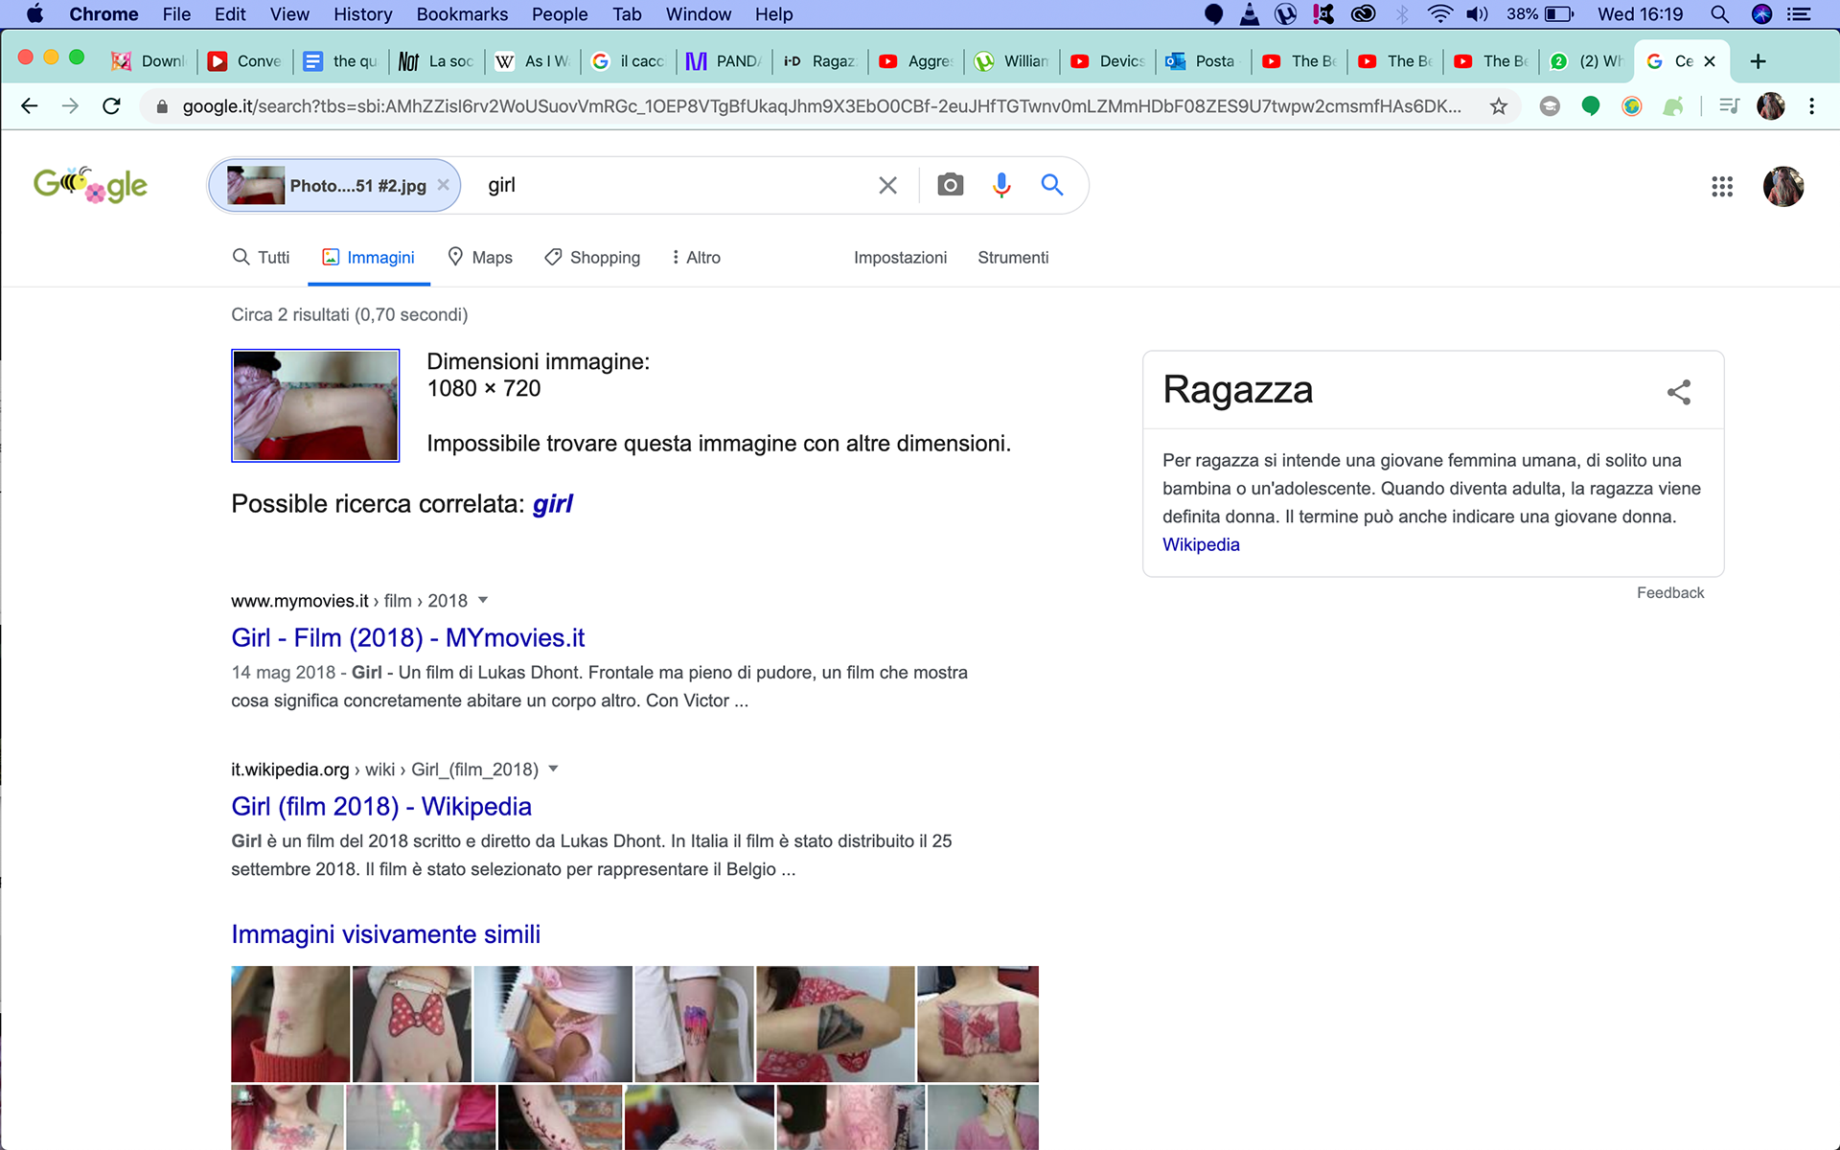
Task: Click the voice search microphone icon
Action: (1001, 185)
